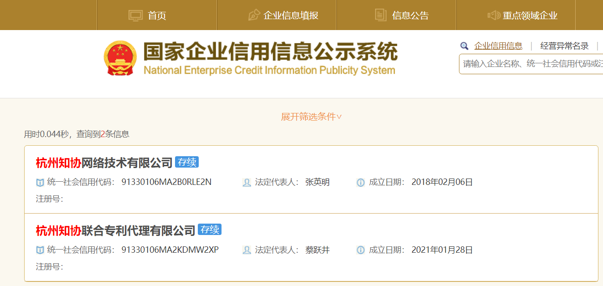
Task: Expand the 展开筛选条件 filter options
Action: point(311,117)
